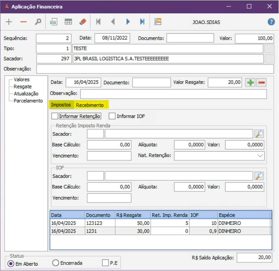Click the plus icon to add a record

click(9, 22)
